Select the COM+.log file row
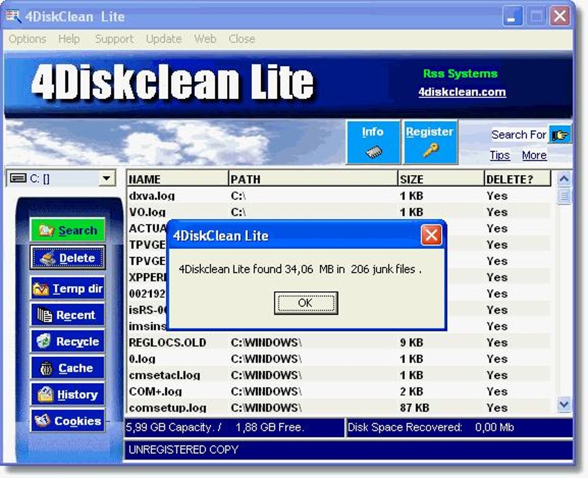The width and height of the screenshot is (588, 478). click(339, 392)
